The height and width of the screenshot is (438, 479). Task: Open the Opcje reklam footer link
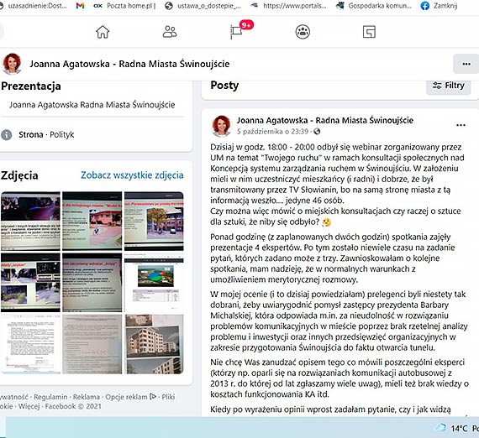(130, 397)
